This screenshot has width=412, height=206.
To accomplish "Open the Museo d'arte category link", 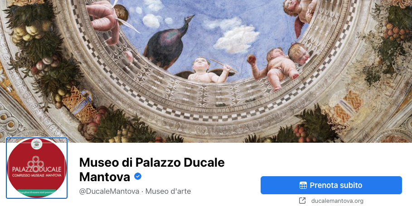I will 168,191.
